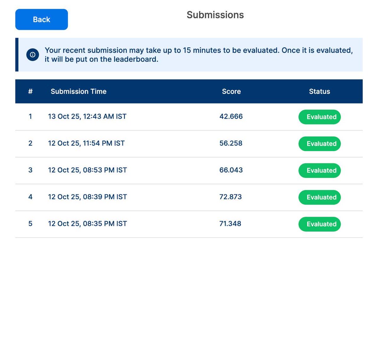Image resolution: width=378 pixels, height=338 pixels.
Task: Click the Status column header
Action: coord(319,91)
